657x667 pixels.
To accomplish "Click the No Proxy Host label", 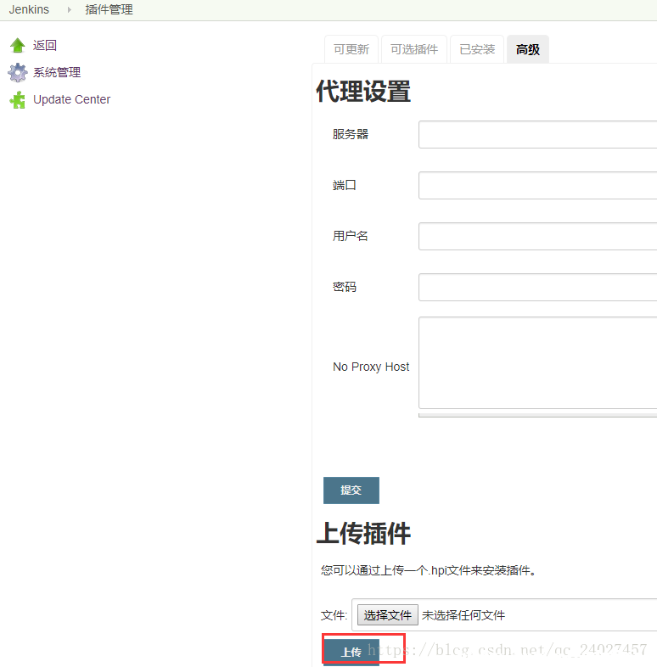I will [371, 367].
